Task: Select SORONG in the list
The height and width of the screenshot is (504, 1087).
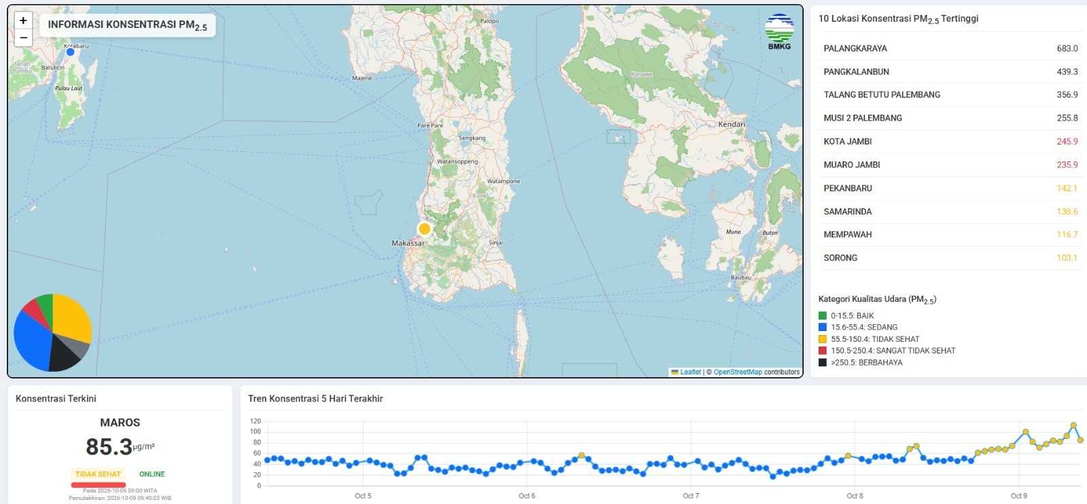Action: click(950, 258)
